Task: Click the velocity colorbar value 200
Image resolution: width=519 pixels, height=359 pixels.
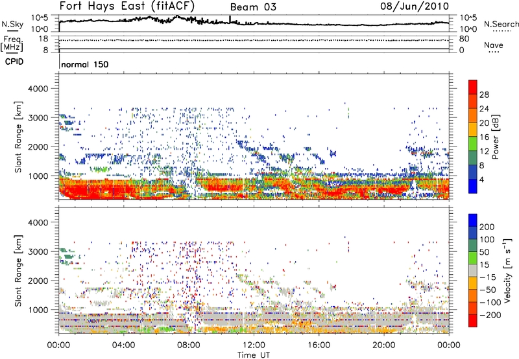Action: coord(487,227)
